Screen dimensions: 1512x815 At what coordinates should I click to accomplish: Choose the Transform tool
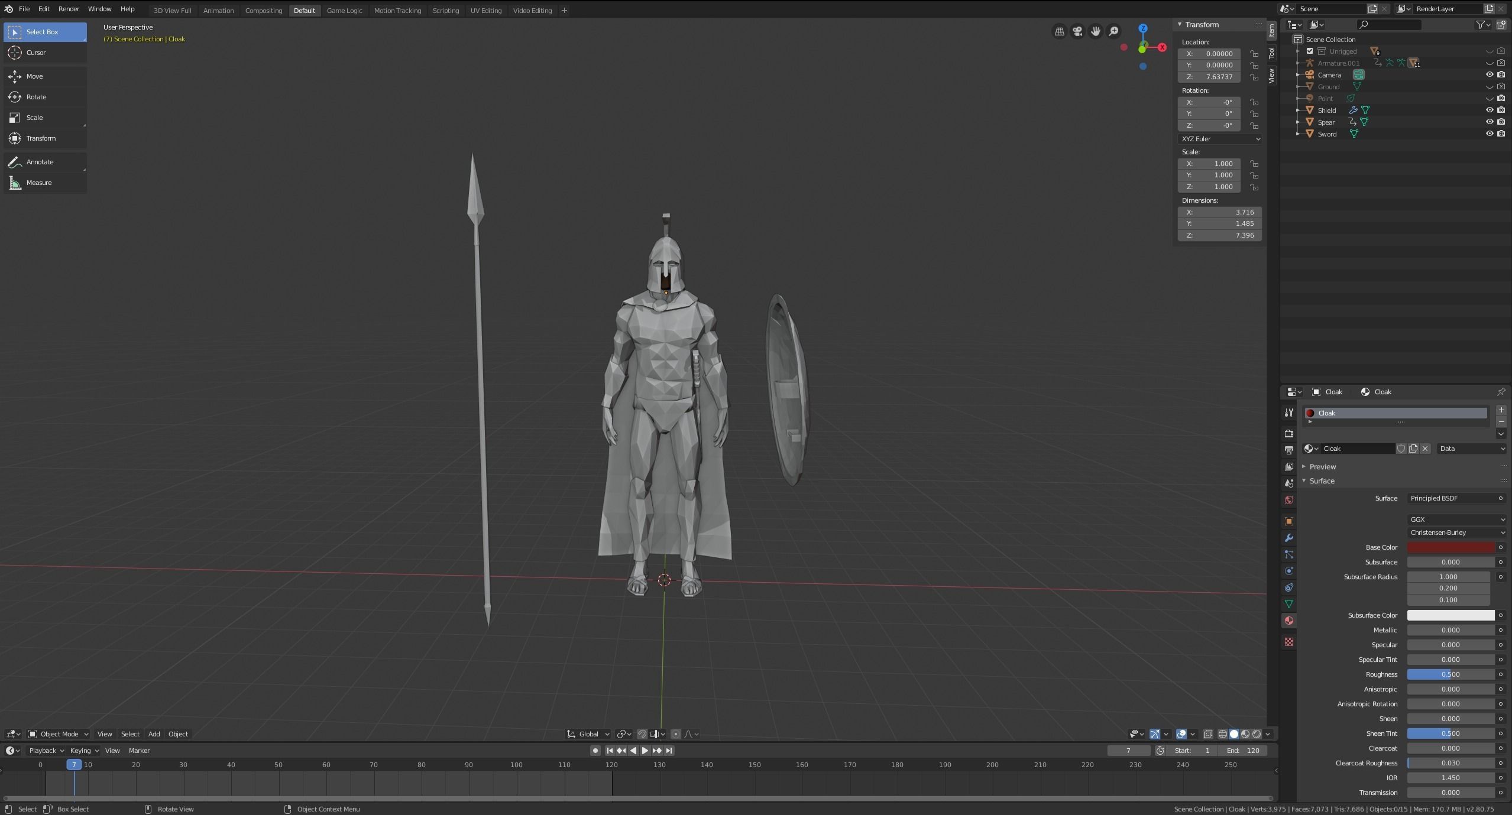pos(45,138)
